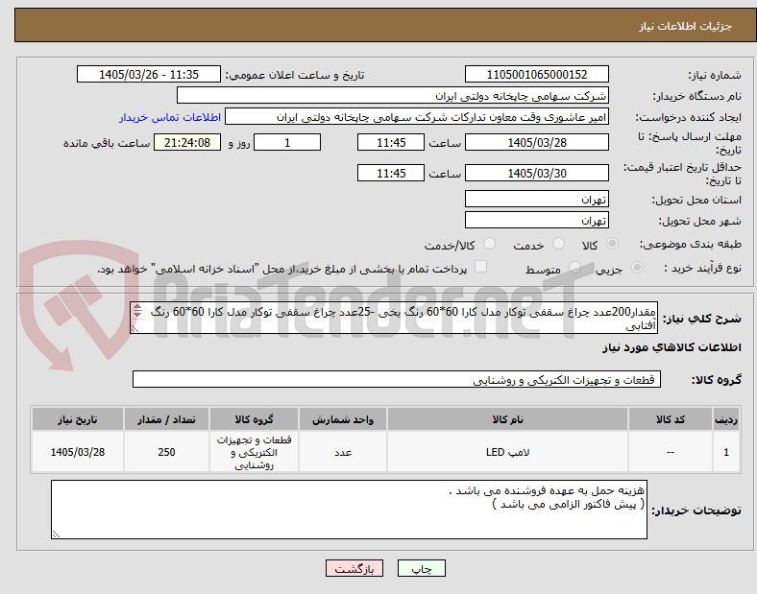Click the نام کالا column header
The width and height of the screenshot is (757, 594).
507,419
